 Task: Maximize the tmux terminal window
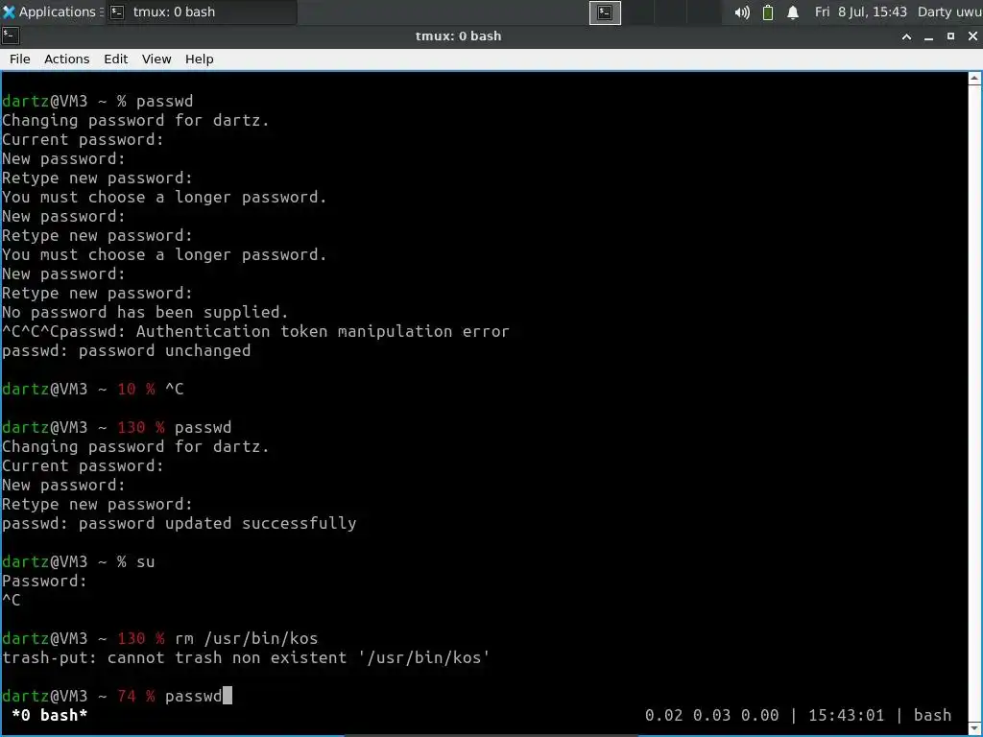[x=950, y=36]
